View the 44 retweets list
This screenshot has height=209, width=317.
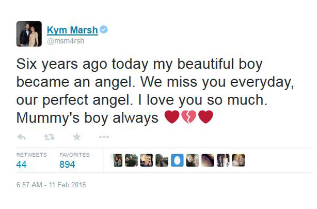click(x=22, y=164)
